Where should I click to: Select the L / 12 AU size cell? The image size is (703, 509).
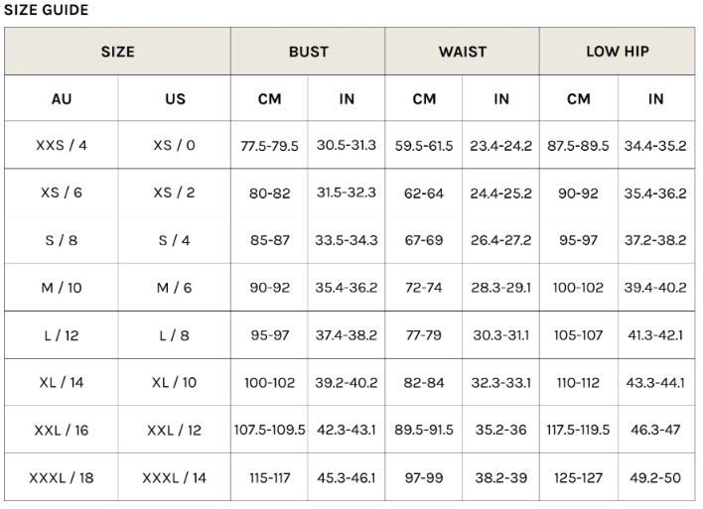coord(62,335)
